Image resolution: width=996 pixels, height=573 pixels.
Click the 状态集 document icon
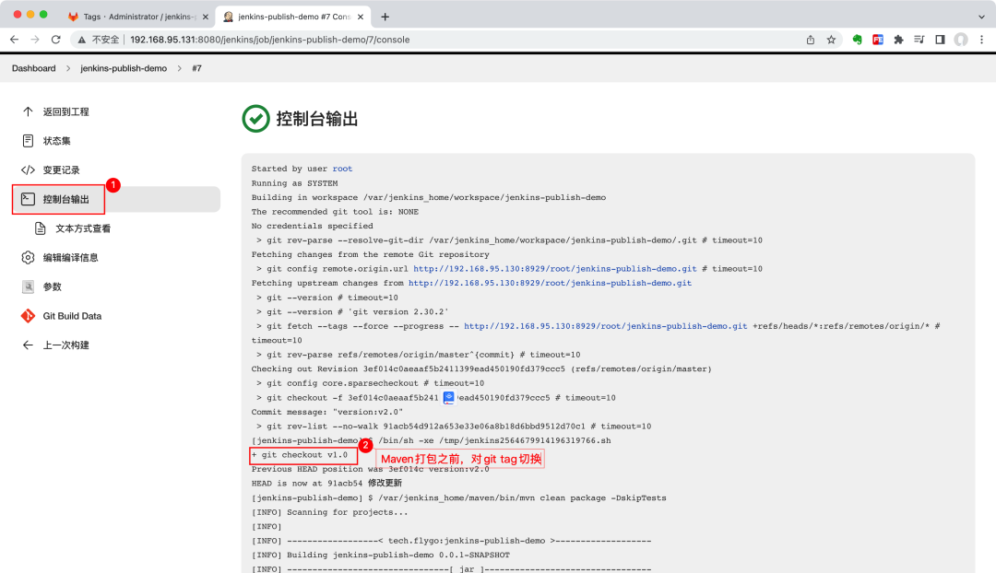click(28, 141)
